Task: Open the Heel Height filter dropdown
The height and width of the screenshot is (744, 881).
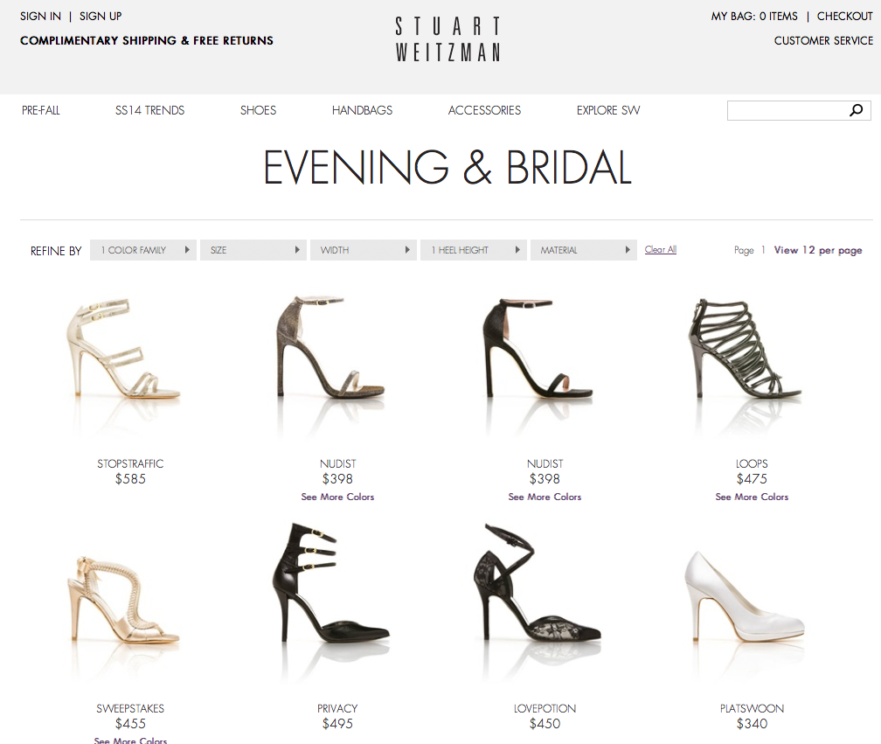Action: point(474,250)
